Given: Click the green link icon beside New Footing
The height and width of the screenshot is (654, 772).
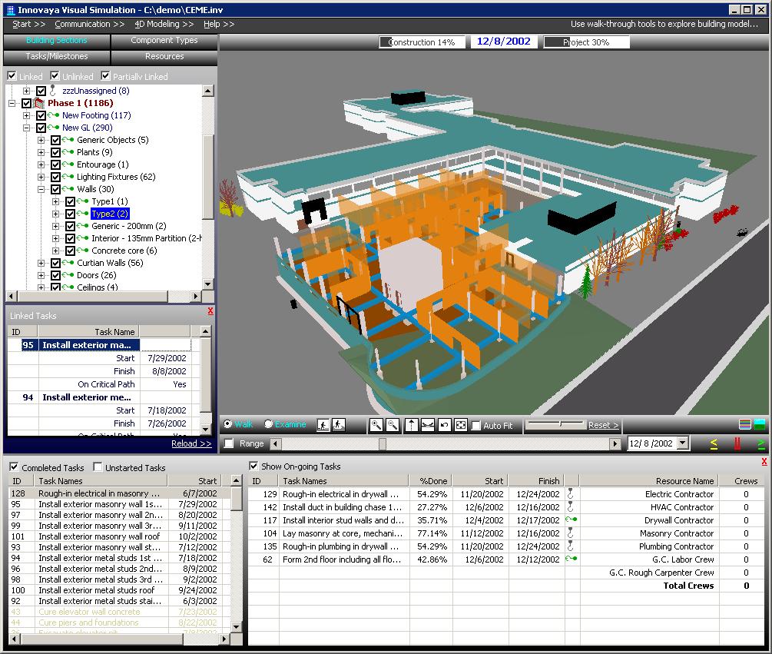Looking at the screenshot, I should [x=53, y=115].
